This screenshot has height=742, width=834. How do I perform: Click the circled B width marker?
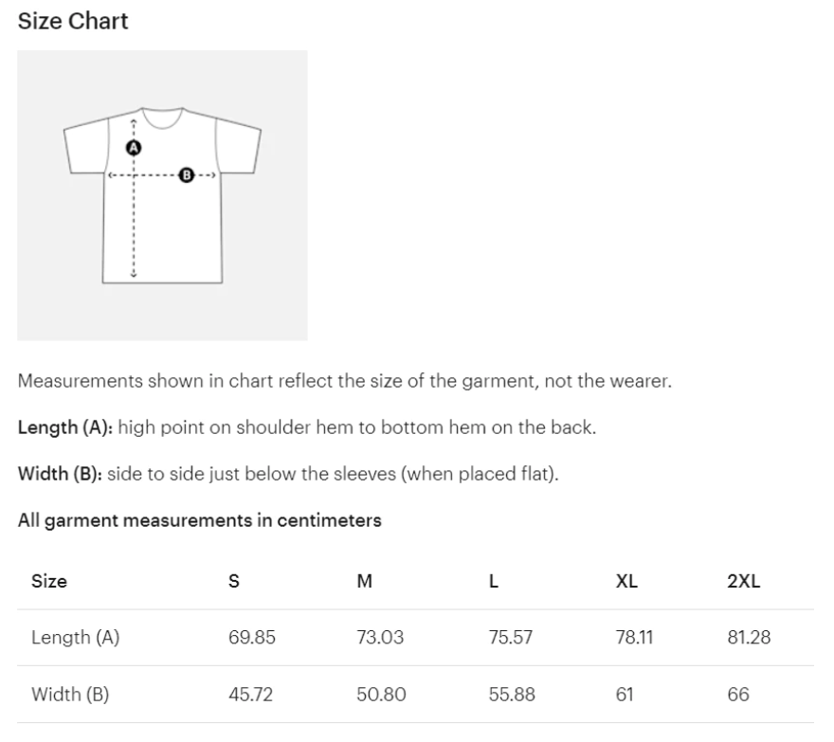click(186, 175)
